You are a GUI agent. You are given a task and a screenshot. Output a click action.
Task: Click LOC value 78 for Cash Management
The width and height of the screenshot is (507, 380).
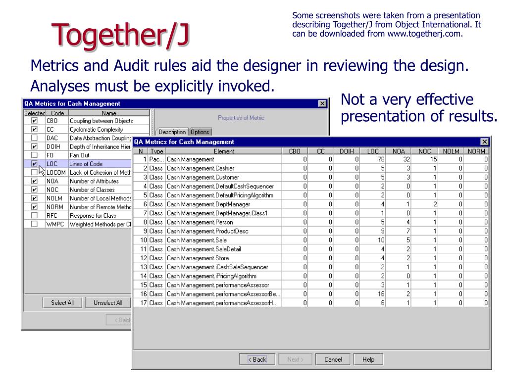pyautogui.click(x=381, y=159)
